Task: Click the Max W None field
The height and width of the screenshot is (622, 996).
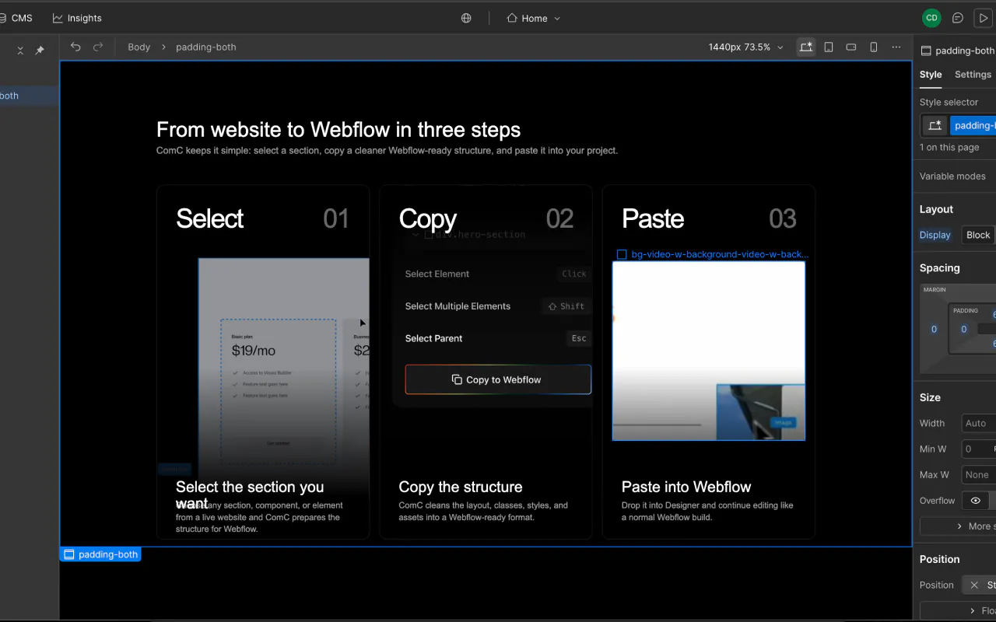Action: tap(979, 474)
